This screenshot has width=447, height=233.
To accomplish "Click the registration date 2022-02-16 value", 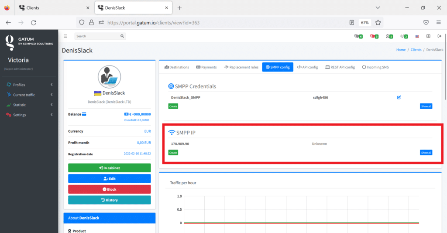I will coord(137,154).
